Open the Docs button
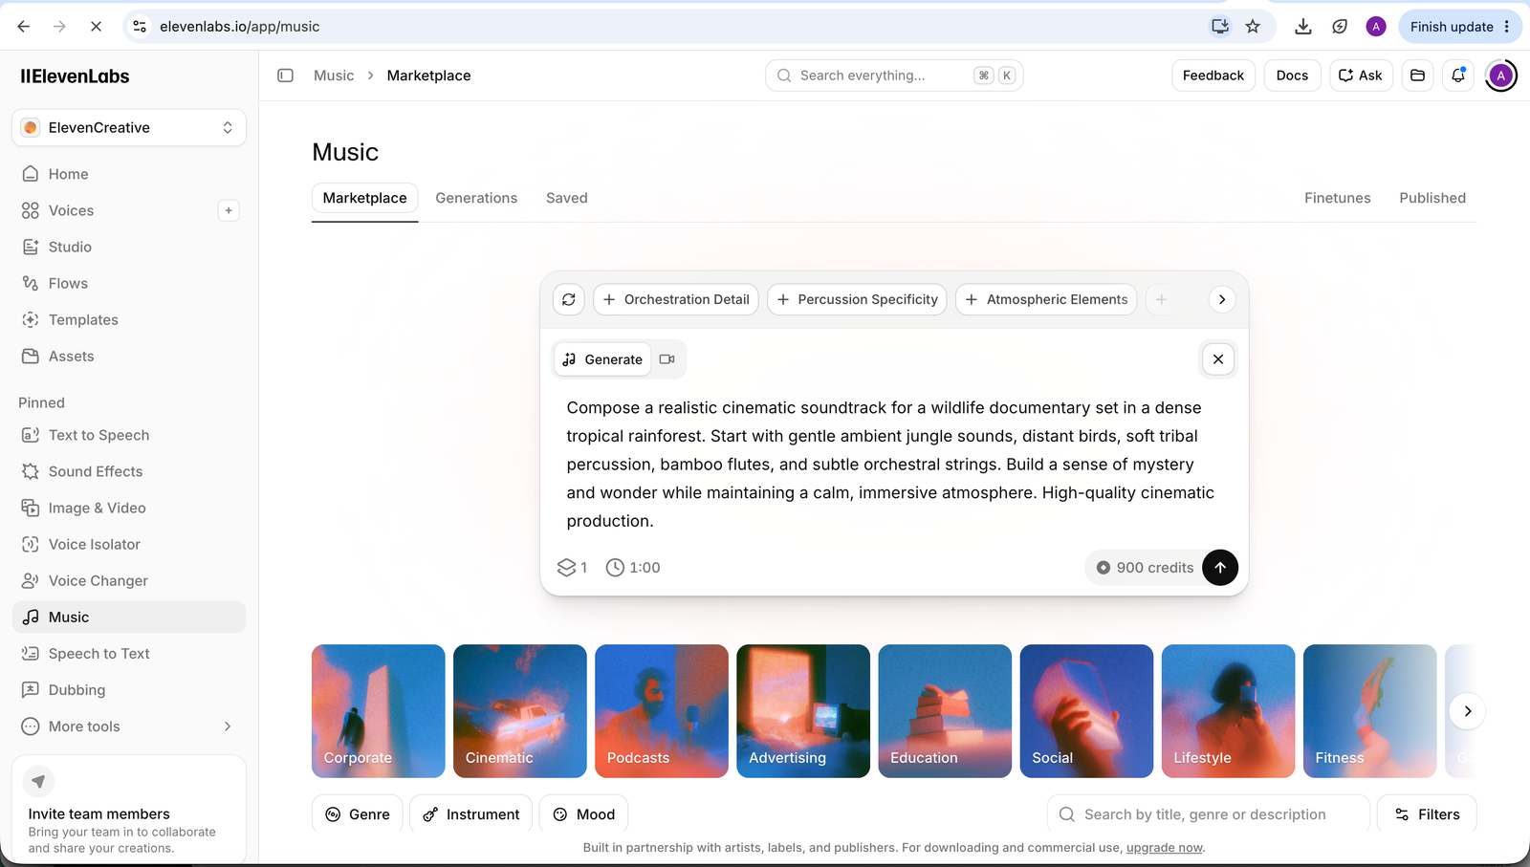1530x867 pixels. (x=1292, y=76)
